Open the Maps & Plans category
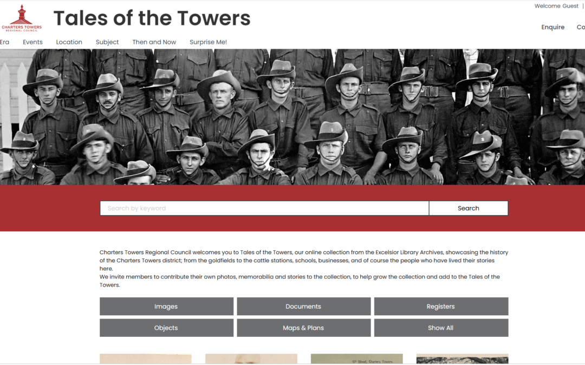Viewport: 585px width, 365px height. pyautogui.click(x=304, y=328)
